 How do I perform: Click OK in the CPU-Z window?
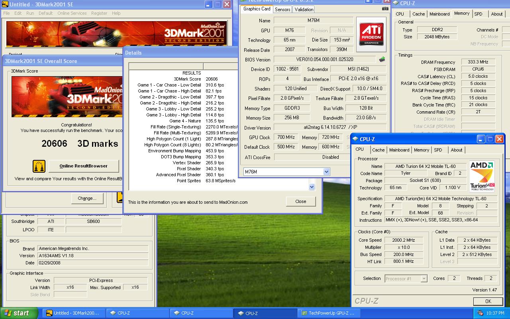[x=488, y=301]
